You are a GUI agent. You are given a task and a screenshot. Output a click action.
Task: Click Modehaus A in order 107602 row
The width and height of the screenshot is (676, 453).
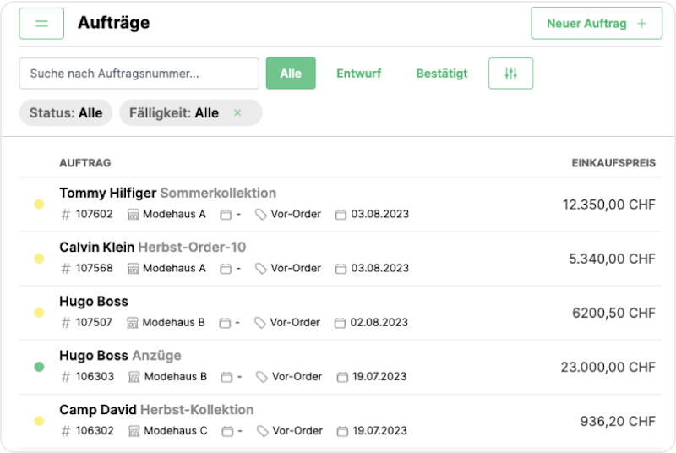pyautogui.click(x=174, y=214)
